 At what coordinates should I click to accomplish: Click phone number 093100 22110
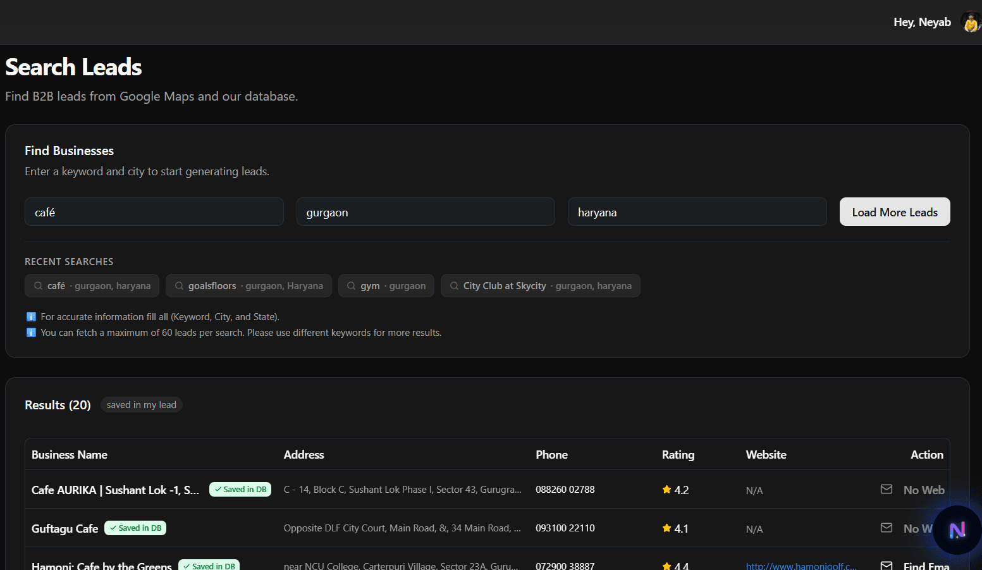coord(565,528)
